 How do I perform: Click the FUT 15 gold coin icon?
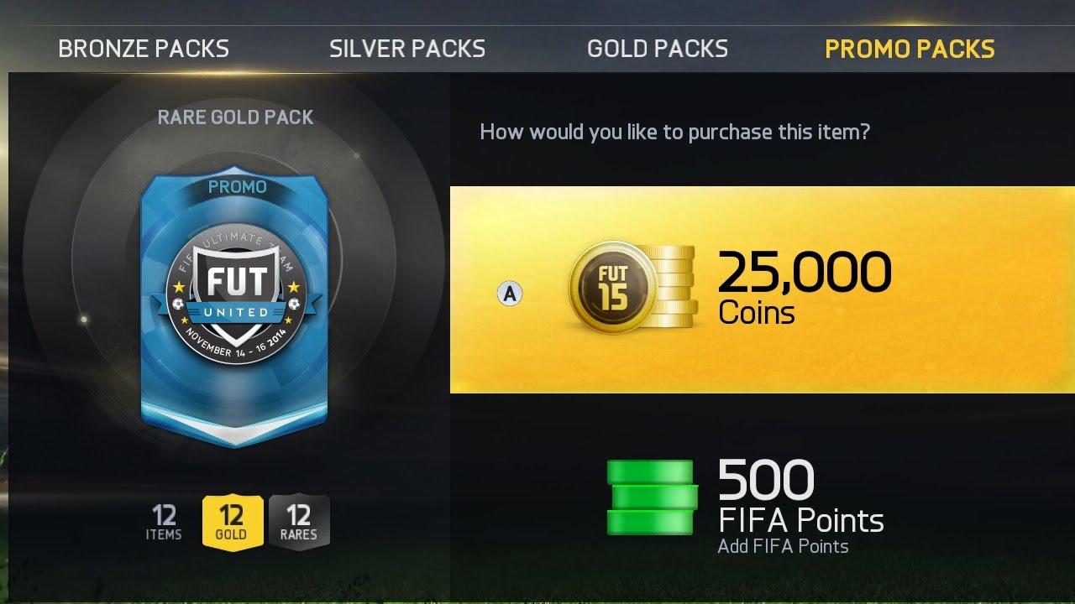click(613, 288)
